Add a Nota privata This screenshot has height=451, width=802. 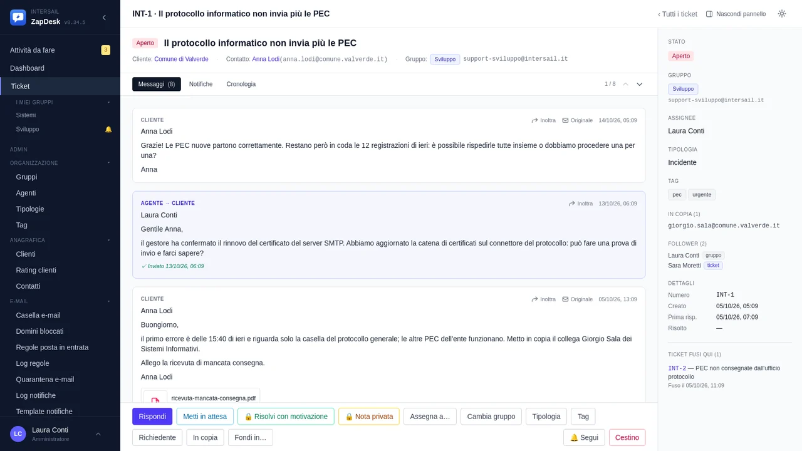click(369, 417)
